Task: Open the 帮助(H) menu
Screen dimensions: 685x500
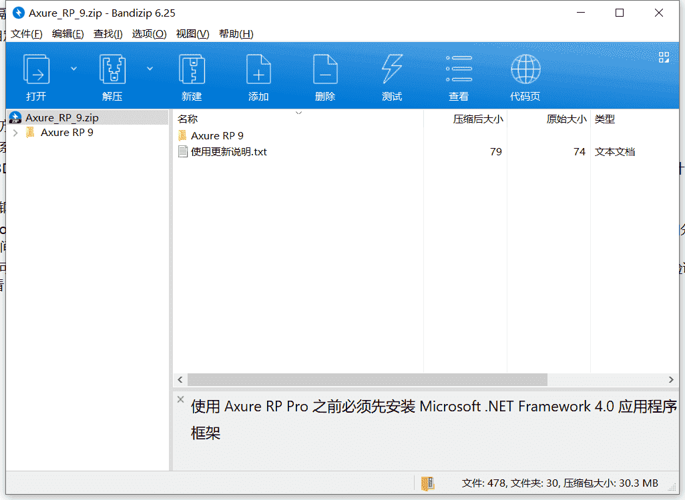Action: click(x=236, y=33)
